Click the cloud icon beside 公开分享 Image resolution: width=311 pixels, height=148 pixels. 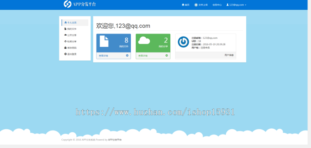pyautogui.click(x=65, y=35)
